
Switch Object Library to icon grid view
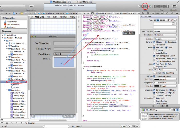174,110
